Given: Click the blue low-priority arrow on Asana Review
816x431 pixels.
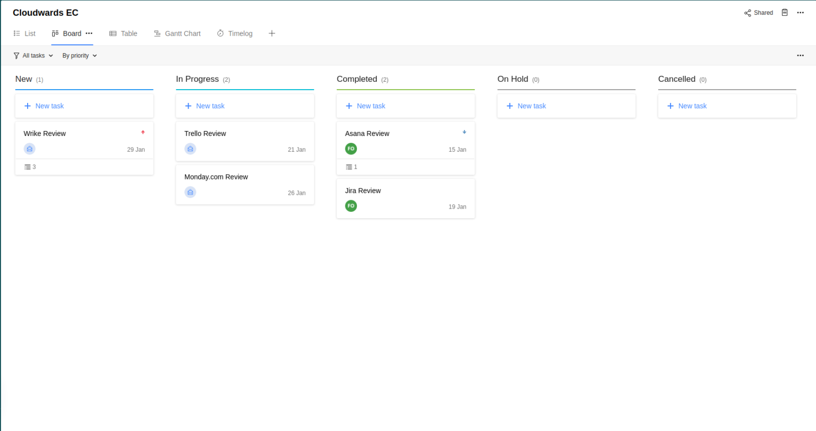Looking at the screenshot, I should [464, 132].
